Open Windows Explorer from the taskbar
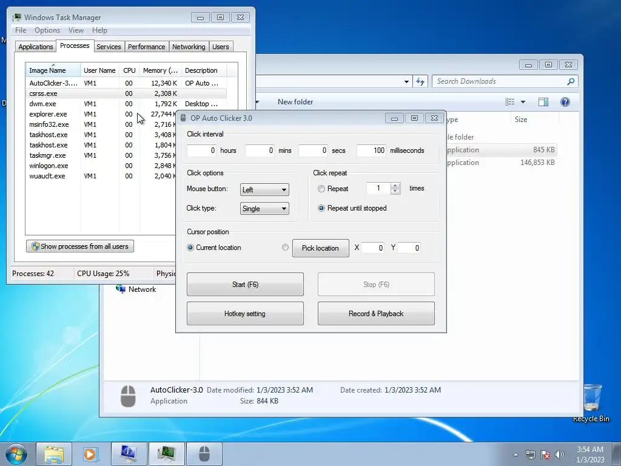The height and width of the screenshot is (466, 621). click(x=54, y=454)
